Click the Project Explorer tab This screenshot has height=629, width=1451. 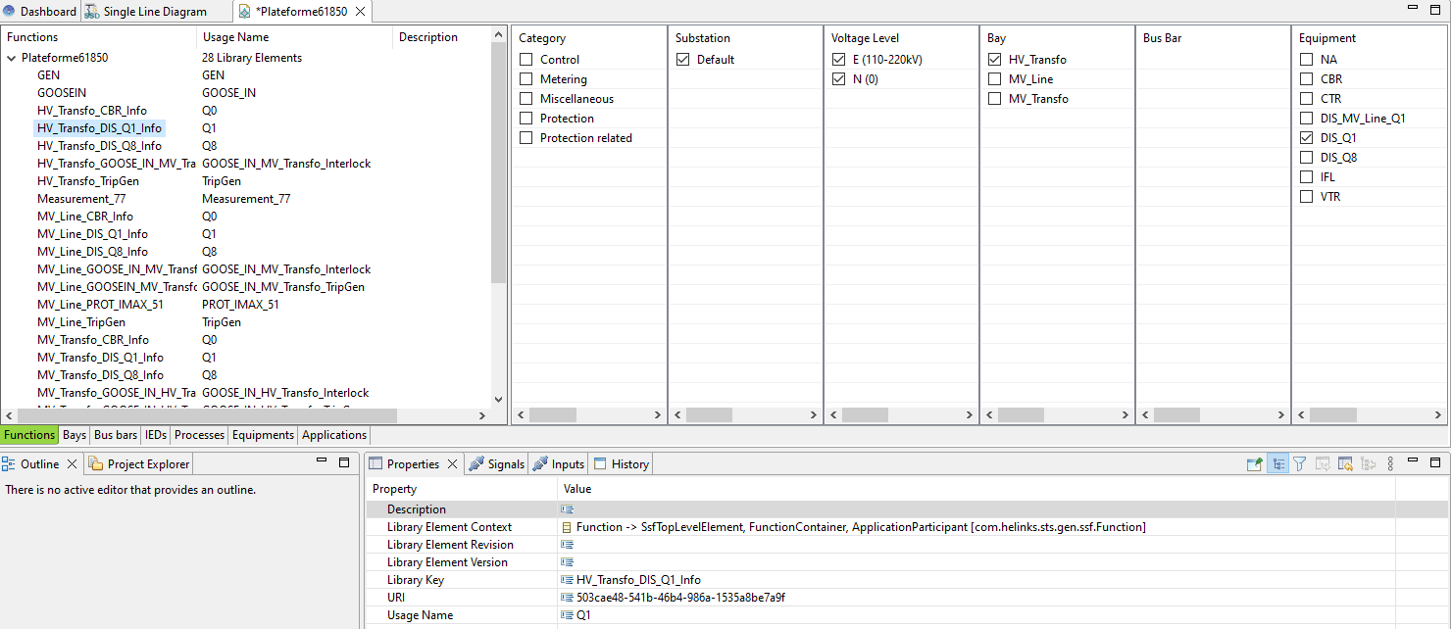pos(138,463)
